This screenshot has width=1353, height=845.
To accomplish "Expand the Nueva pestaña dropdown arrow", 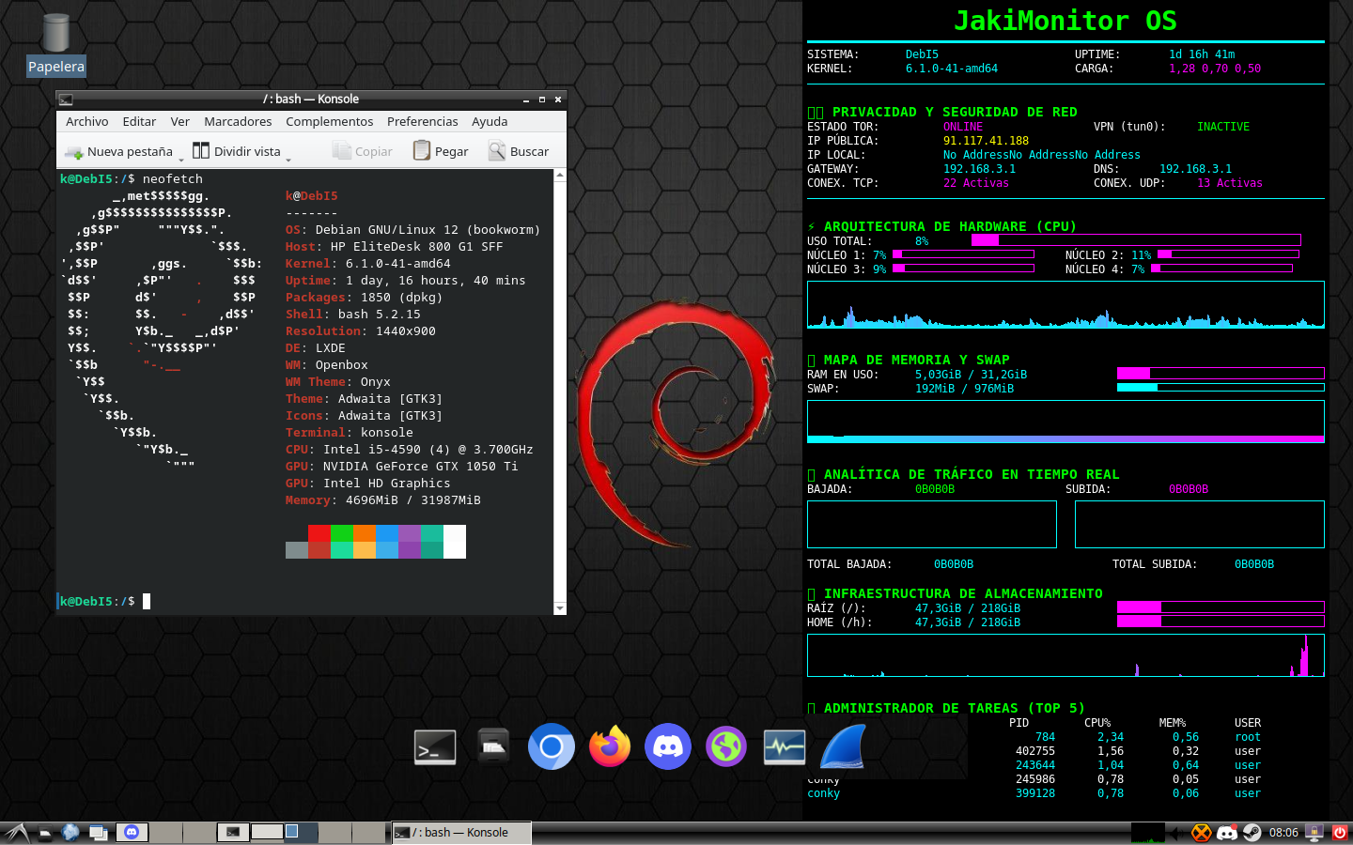I will [181, 160].
